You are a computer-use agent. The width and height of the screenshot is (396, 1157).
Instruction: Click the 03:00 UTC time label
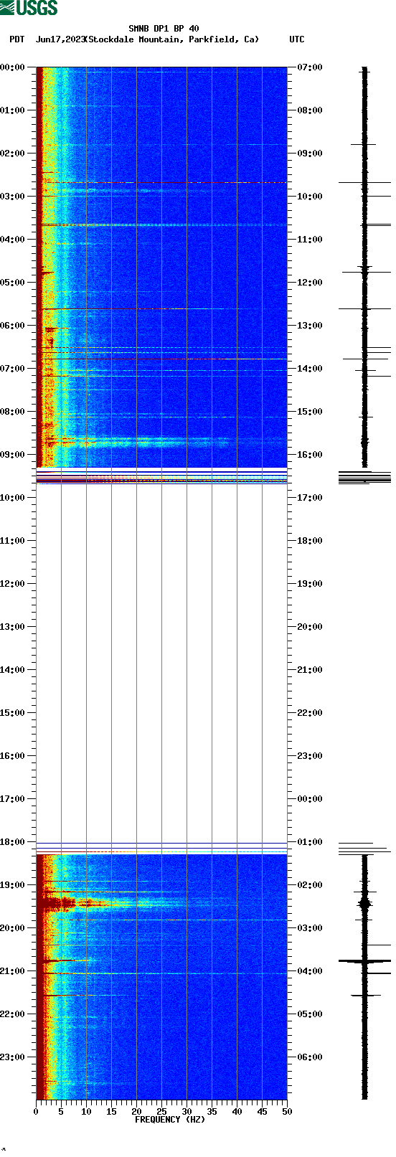point(310,928)
